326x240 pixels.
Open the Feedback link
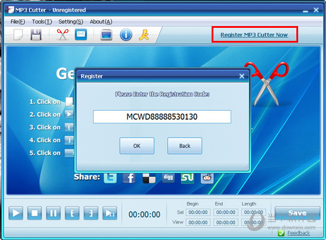pyautogui.click(x=299, y=233)
